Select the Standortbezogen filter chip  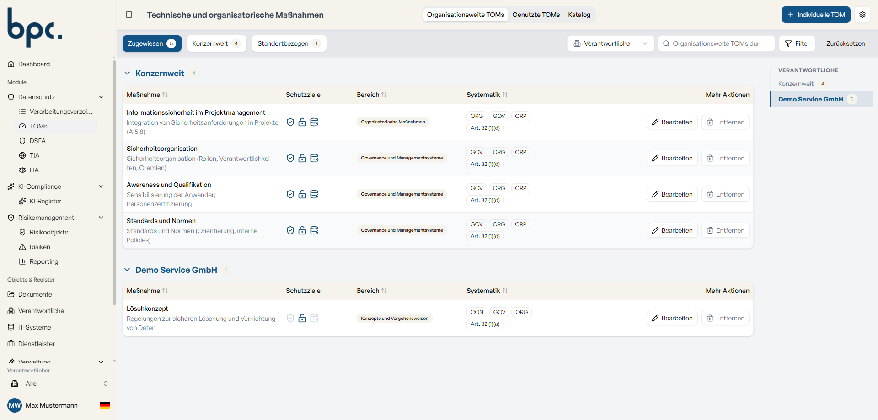(289, 43)
